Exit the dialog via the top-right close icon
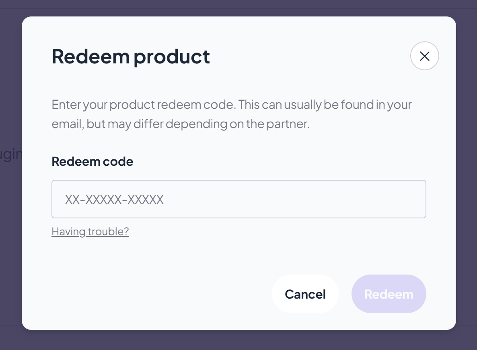The width and height of the screenshot is (477, 350). (x=424, y=56)
